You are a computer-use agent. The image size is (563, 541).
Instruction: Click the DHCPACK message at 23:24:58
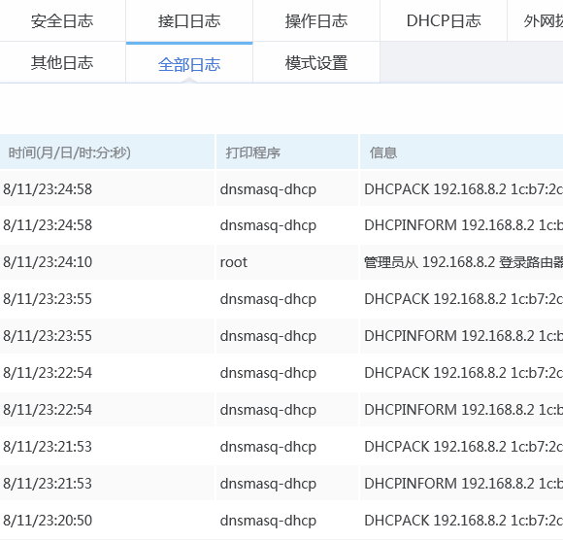pyautogui.click(x=464, y=189)
